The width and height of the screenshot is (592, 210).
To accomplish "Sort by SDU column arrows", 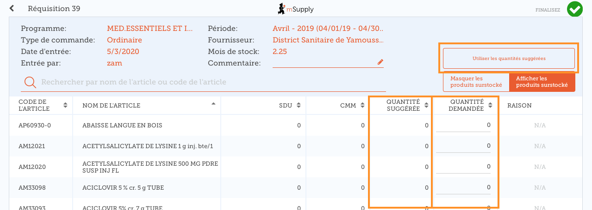I will pos(299,105).
